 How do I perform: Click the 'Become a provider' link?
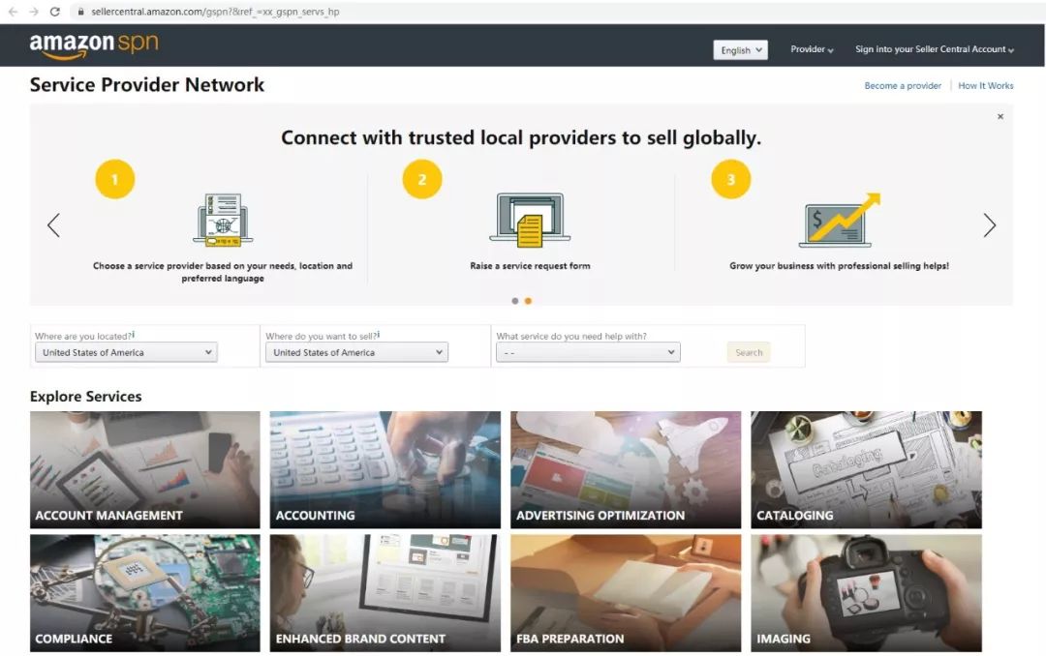point(903,86)
